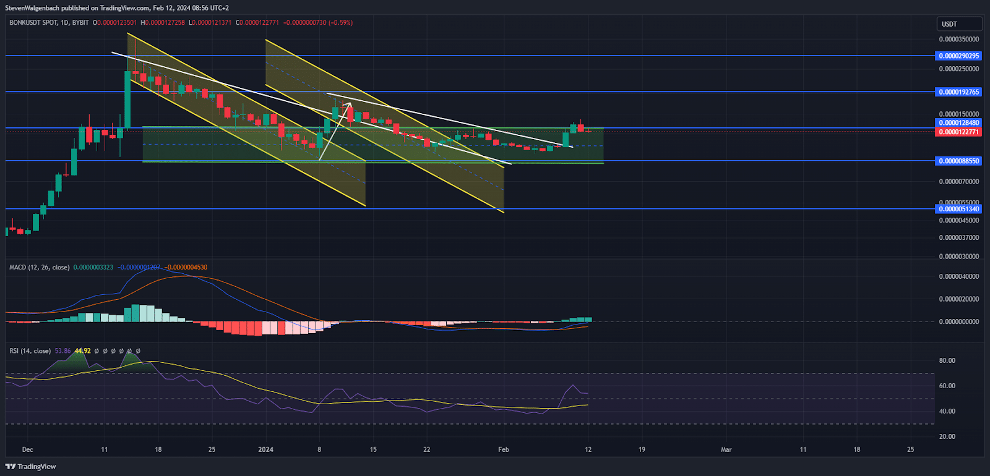Click the orange MACD value -0.0000004530
The width and height of the screenshot is (990, 476).
[186, 267]
